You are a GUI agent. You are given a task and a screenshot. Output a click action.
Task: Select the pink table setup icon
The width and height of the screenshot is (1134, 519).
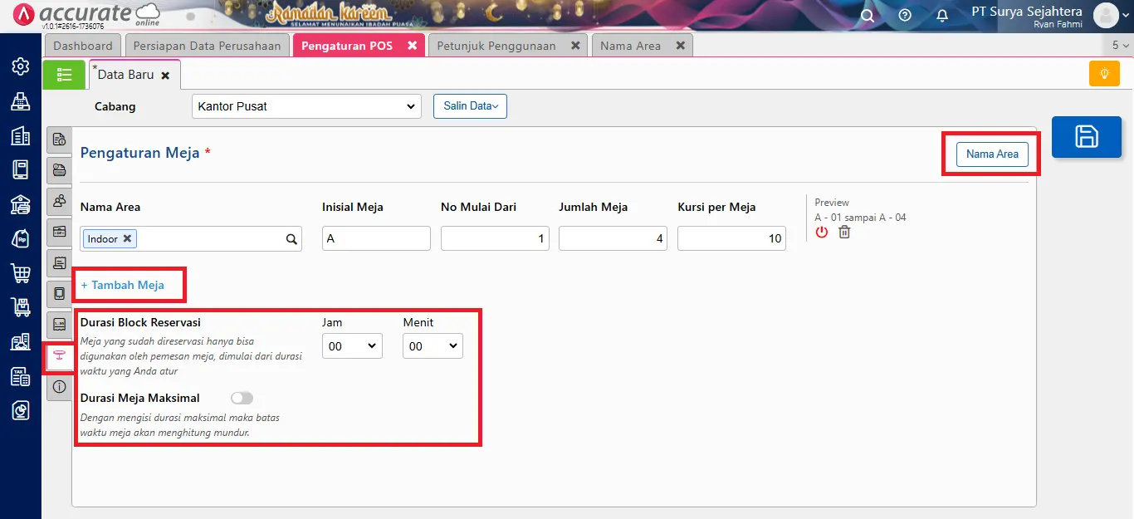[x=59, y=356]
